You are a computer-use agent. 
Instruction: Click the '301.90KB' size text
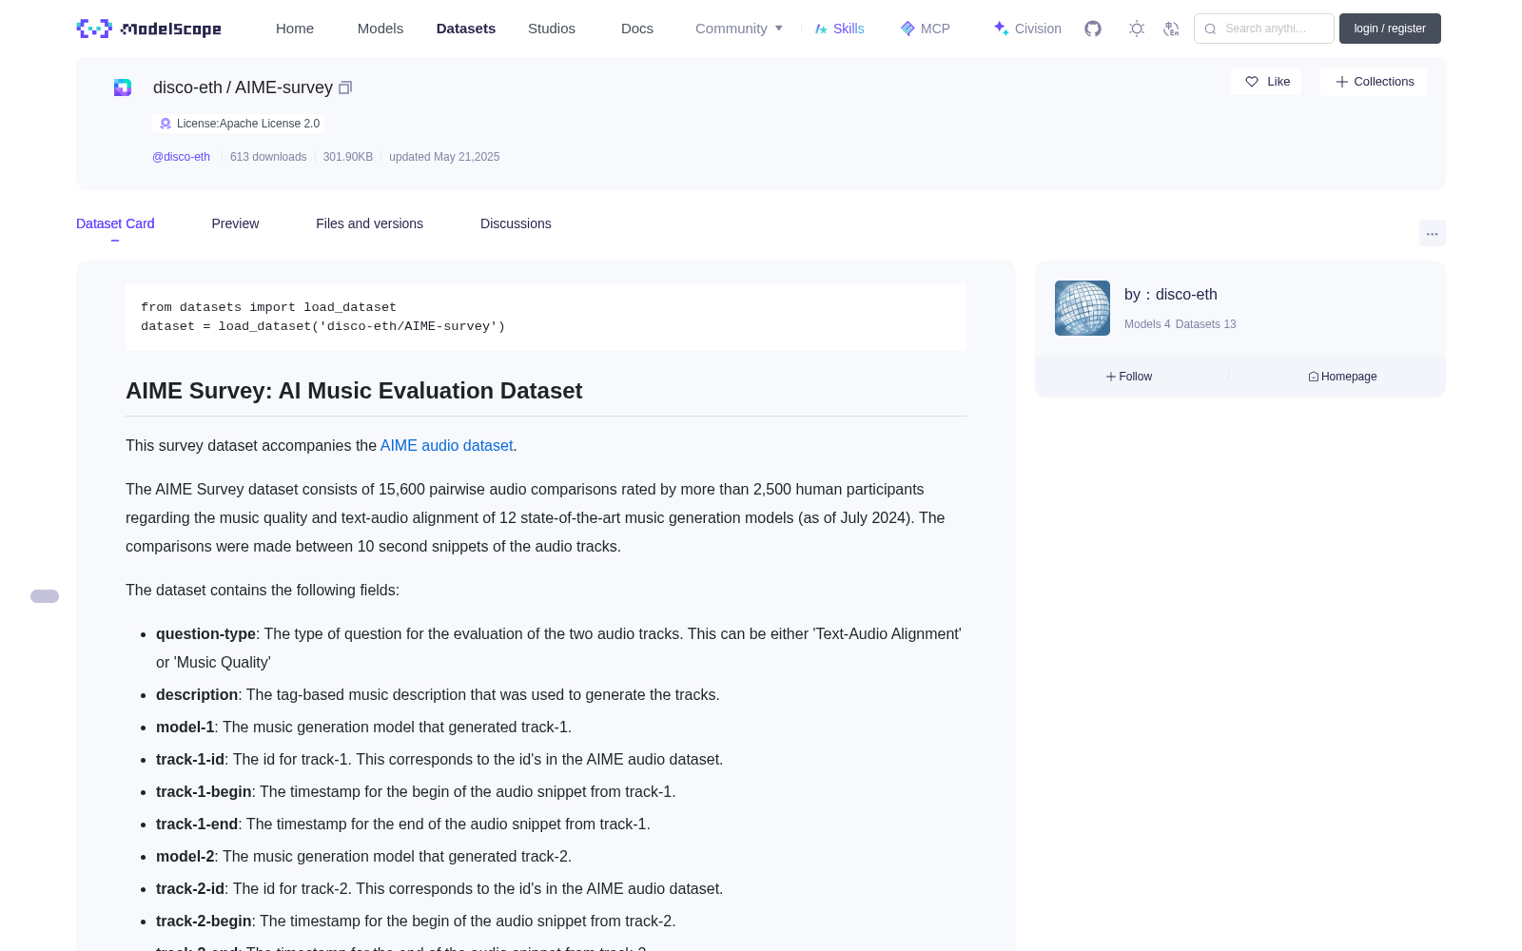click(348, 157)
